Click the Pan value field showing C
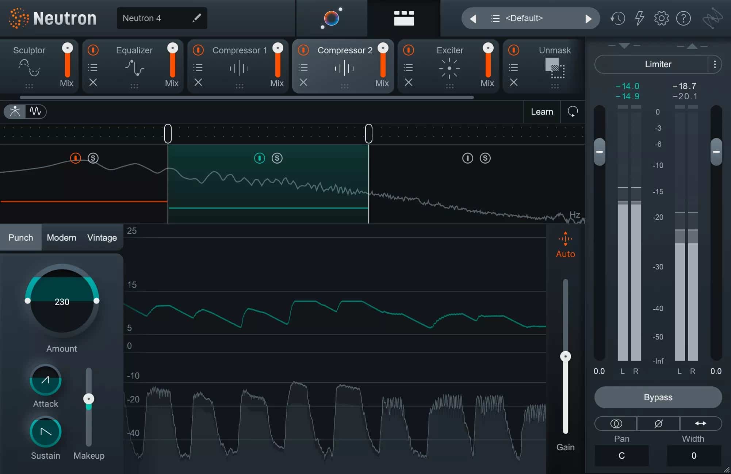This screenshot has width=731, height=474. (621, 455)
